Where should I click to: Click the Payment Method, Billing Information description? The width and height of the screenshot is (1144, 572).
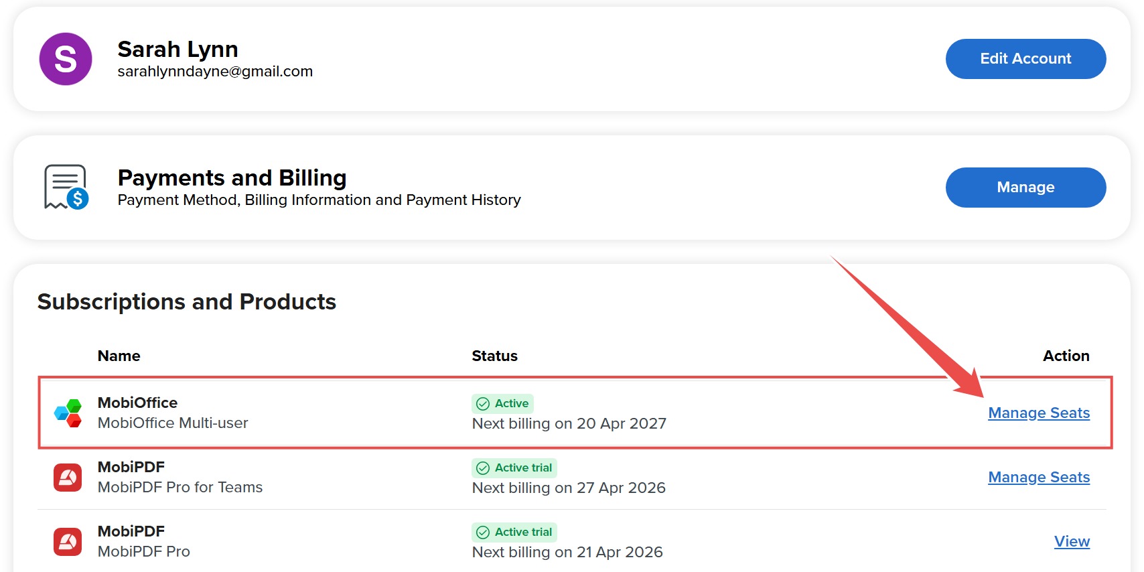tap(319, 200)
